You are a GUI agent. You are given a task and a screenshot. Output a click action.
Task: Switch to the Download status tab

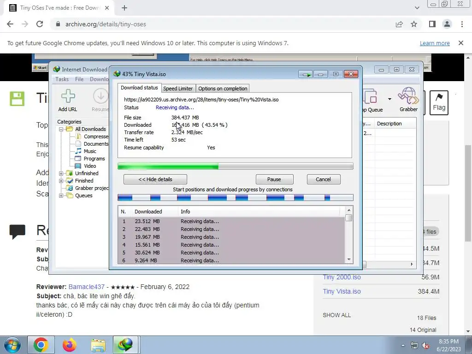[139, 88]
